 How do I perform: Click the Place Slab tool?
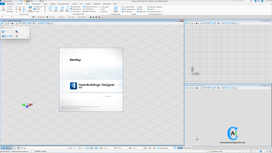tap(104, 7)
